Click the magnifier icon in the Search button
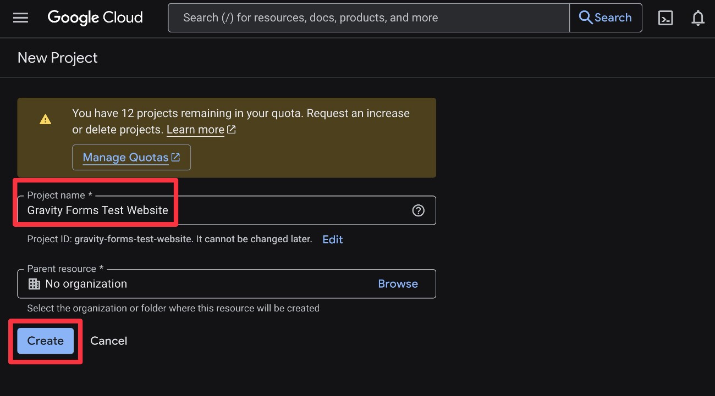The image size is (715, 396). (x=585, y=17)
